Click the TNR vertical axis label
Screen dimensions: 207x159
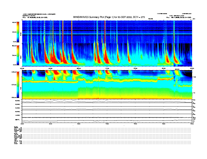(x=21, y=88)
